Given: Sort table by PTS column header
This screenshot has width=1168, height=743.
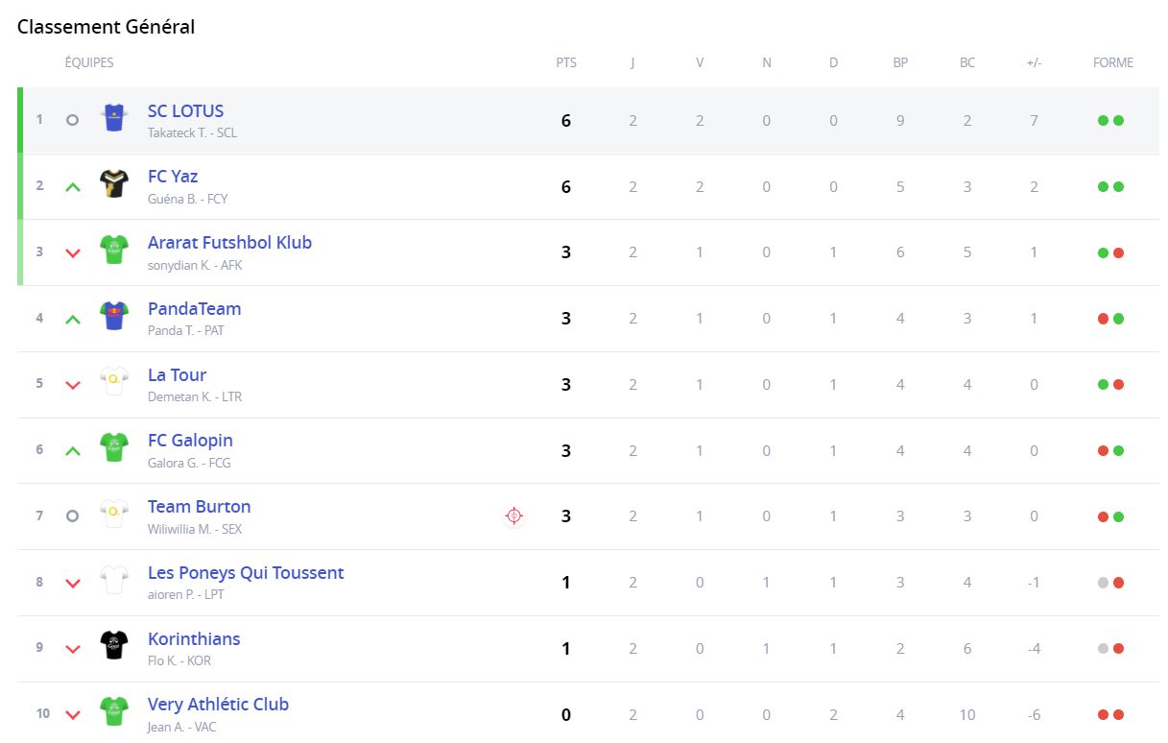Looking at the screenshot, I should click(566, 62).
